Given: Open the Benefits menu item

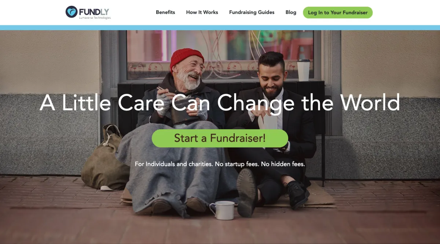Looking at the screenshot, I should [x=165, y=12].
